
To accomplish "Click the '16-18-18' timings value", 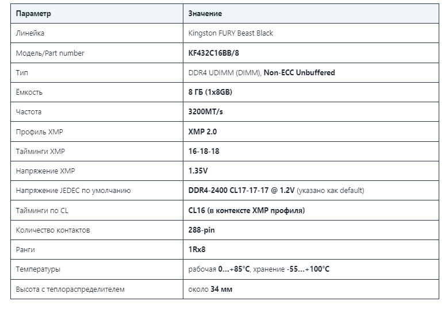I will pyautogui.click(x=204, y=151).
